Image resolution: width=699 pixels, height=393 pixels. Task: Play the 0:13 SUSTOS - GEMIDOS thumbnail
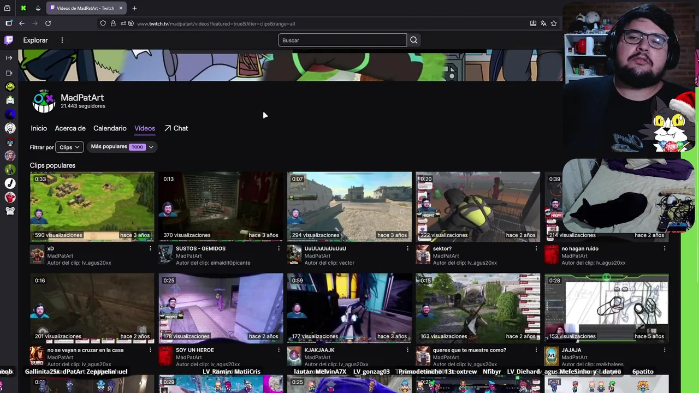coord(221,207)
